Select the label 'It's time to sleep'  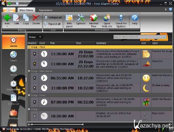(161, 85)
